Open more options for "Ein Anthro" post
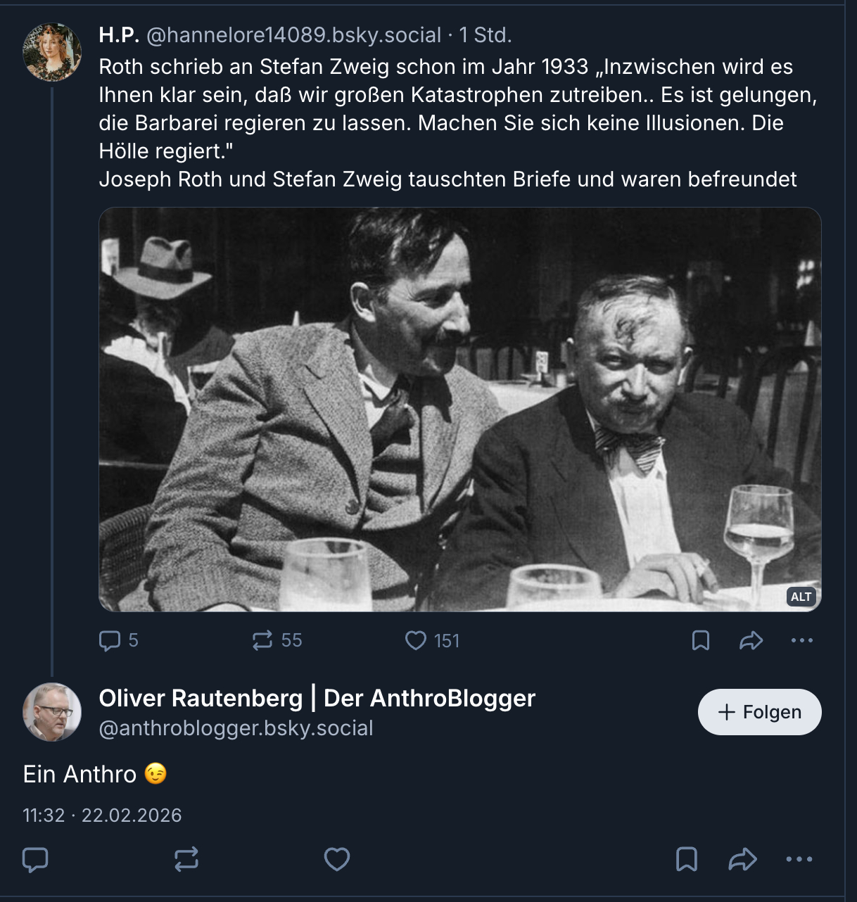 [799, 859]
